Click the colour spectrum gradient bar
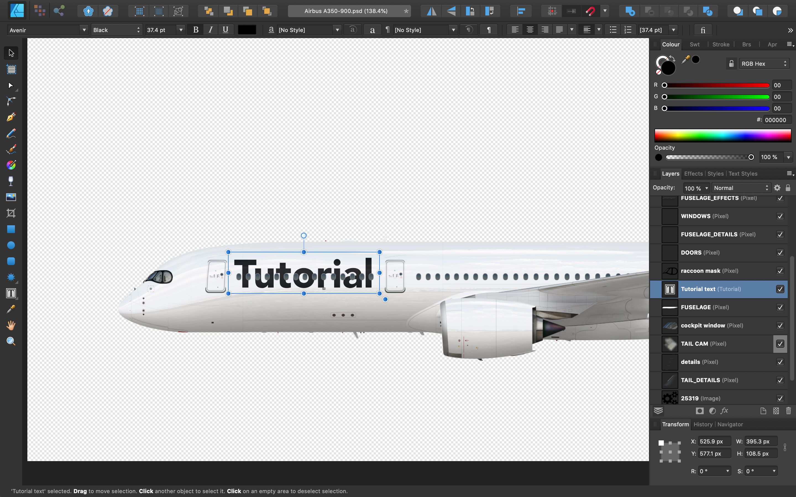The image size is (796, 497). (723, 135)
